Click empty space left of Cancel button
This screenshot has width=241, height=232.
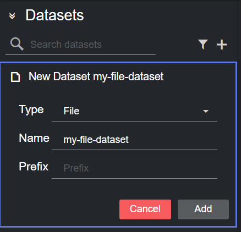[x=61, y=209]
